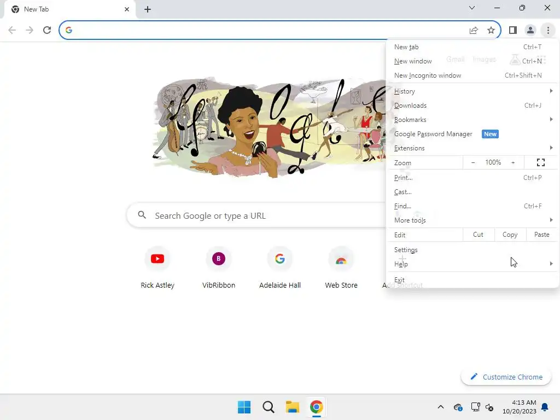Reload the current page
The image size is (560, 420).
[47, 30]
